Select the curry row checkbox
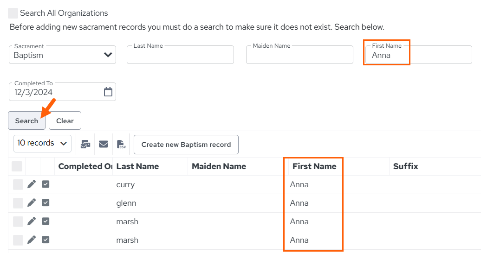Viewport: 481px width, 253px height. pyautogui.click(x=18, y=185)
